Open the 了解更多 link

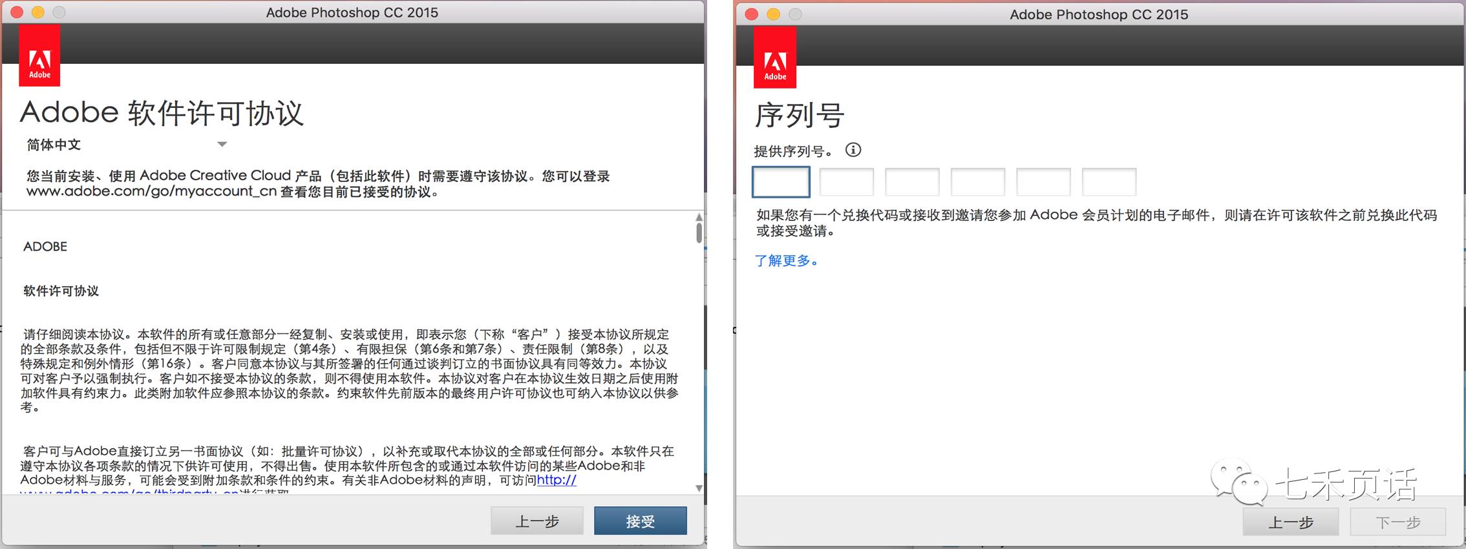(x=786, y=260)
